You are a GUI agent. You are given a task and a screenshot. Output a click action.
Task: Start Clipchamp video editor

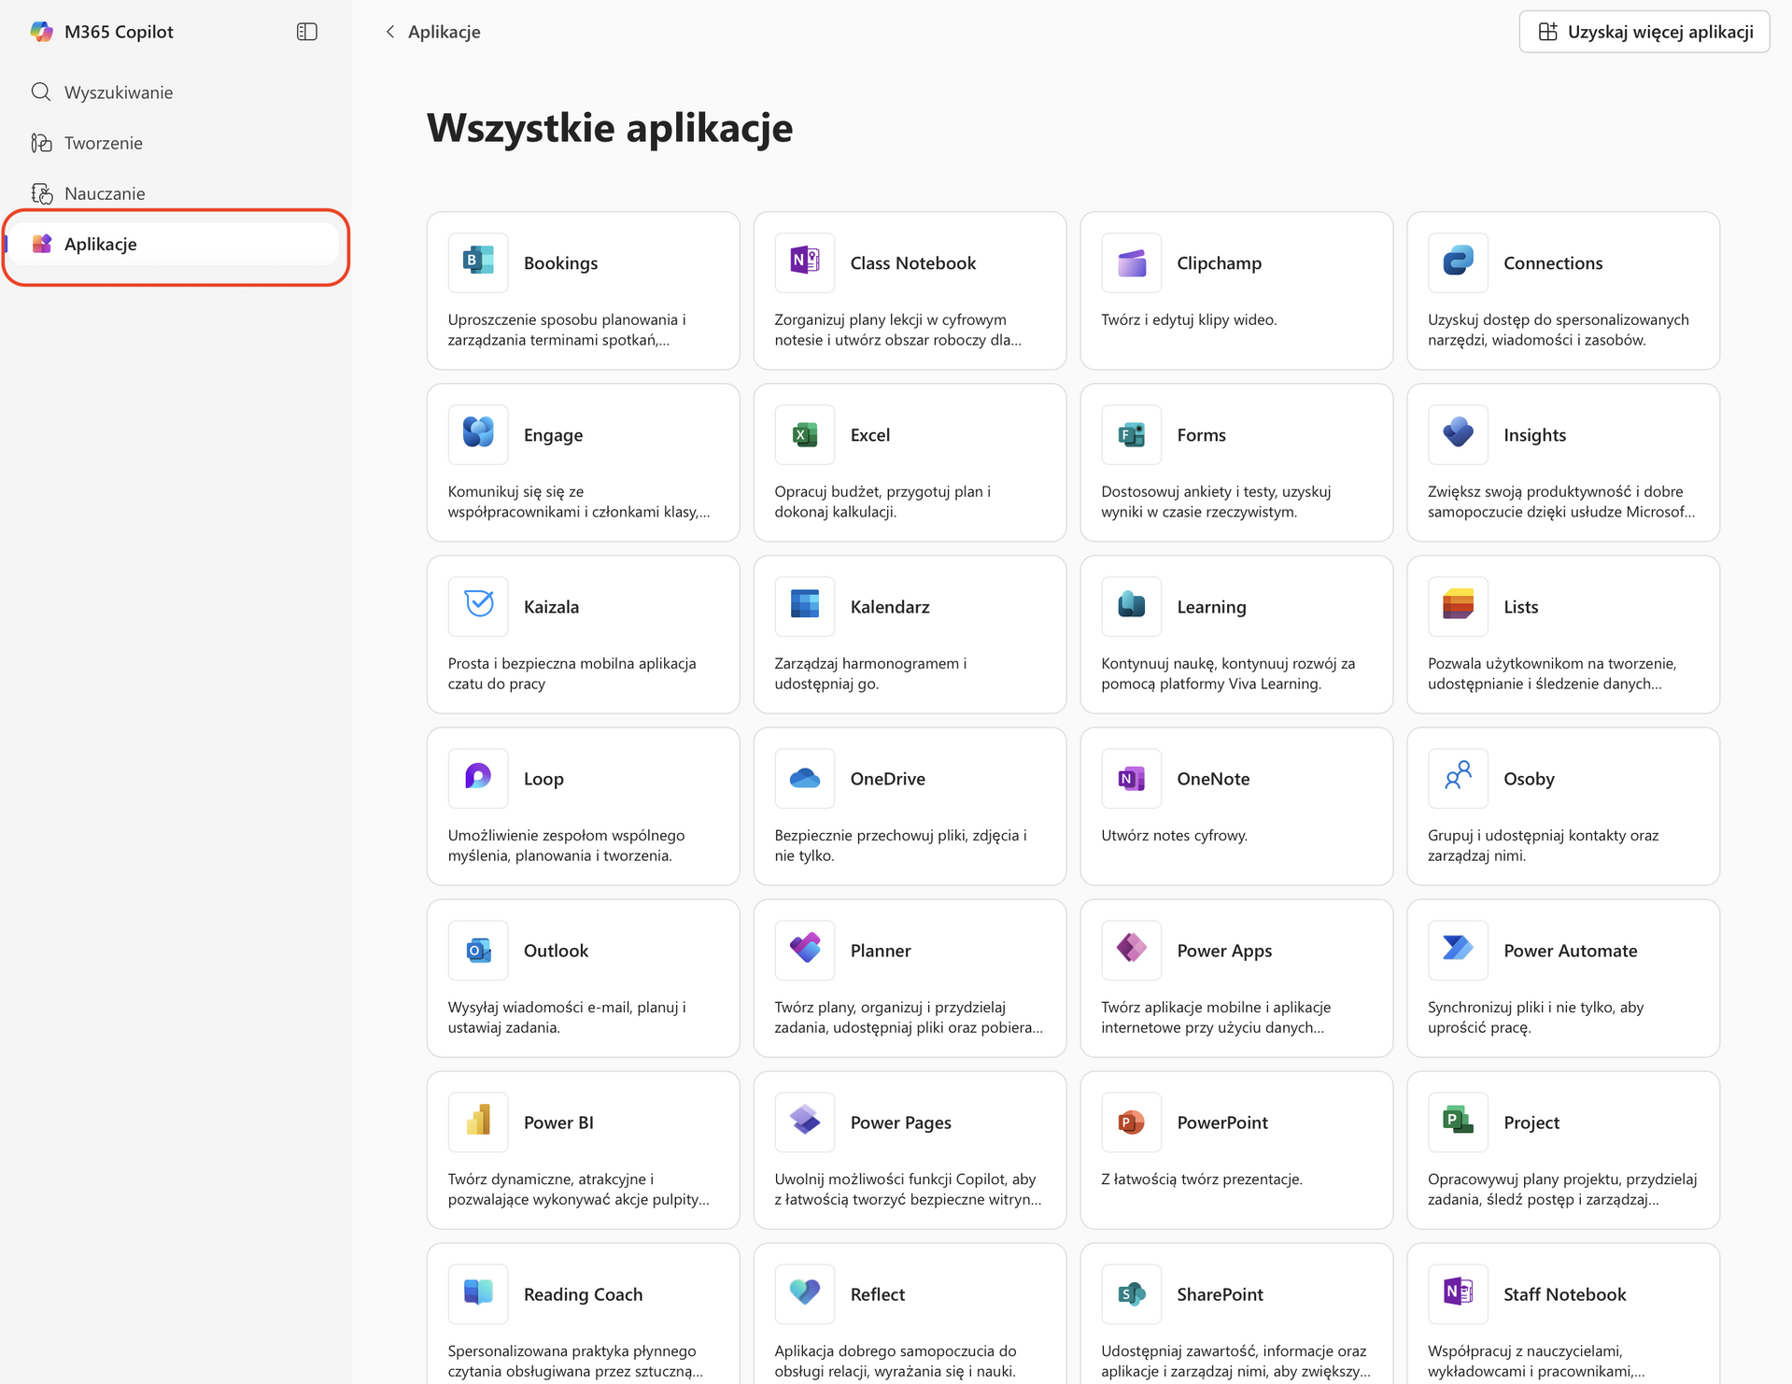pyautogui.click(x=1235, y=290)
